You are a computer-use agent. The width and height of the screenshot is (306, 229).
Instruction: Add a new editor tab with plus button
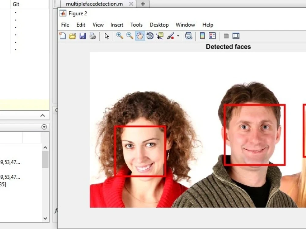143,4
